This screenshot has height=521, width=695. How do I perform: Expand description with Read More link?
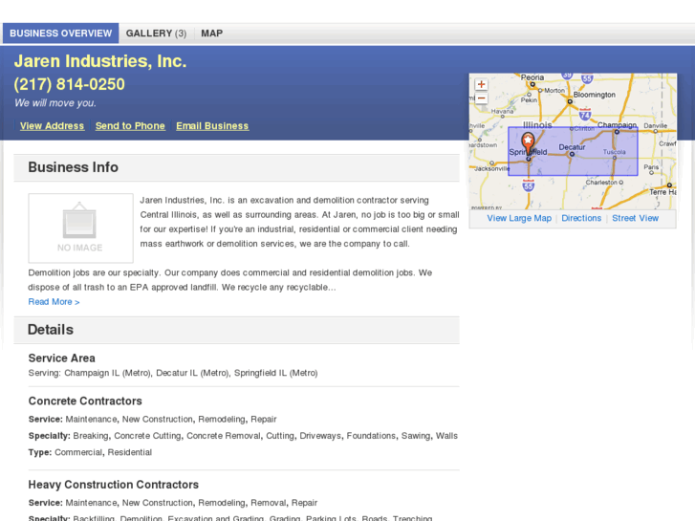click(54, 302)
